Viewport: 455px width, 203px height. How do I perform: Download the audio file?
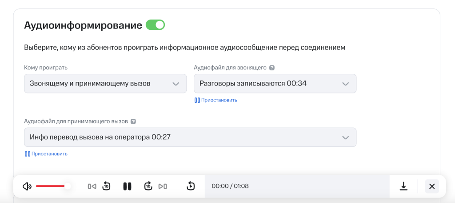(x=403, y=186)
